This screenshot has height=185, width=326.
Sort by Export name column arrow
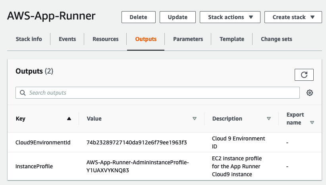pyautogui.click(x=312, y=123)
